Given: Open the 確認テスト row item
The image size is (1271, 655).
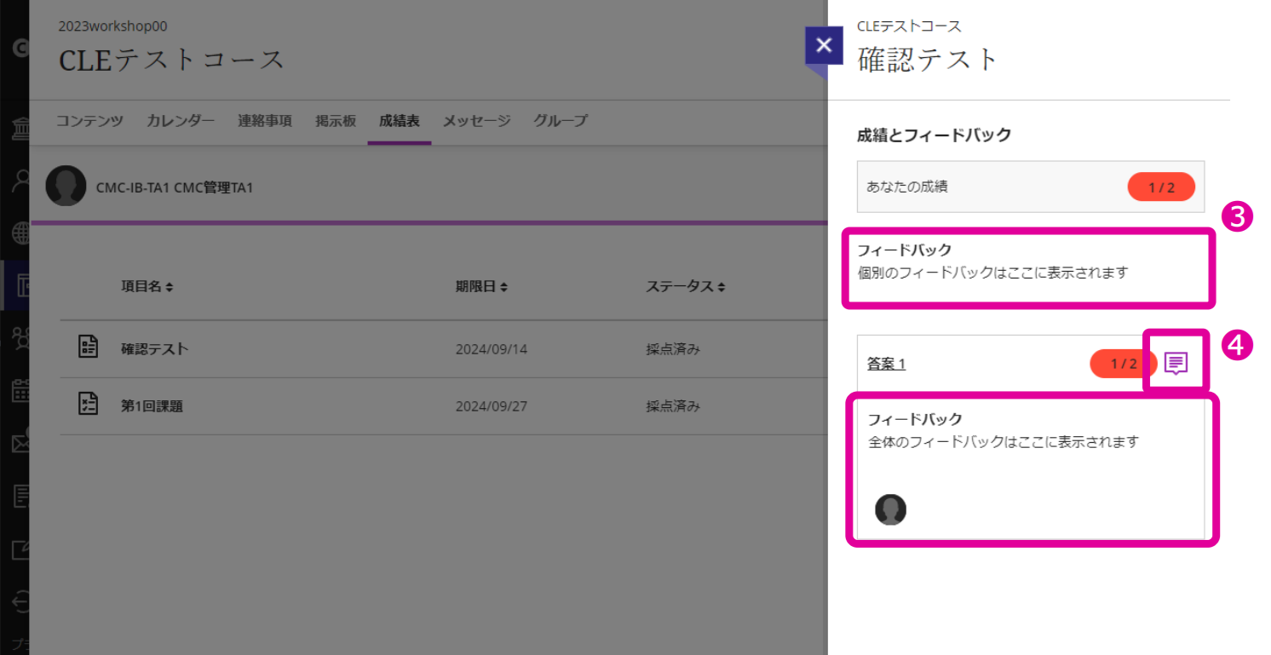Looking at the screenshot, I should (154, 349).
